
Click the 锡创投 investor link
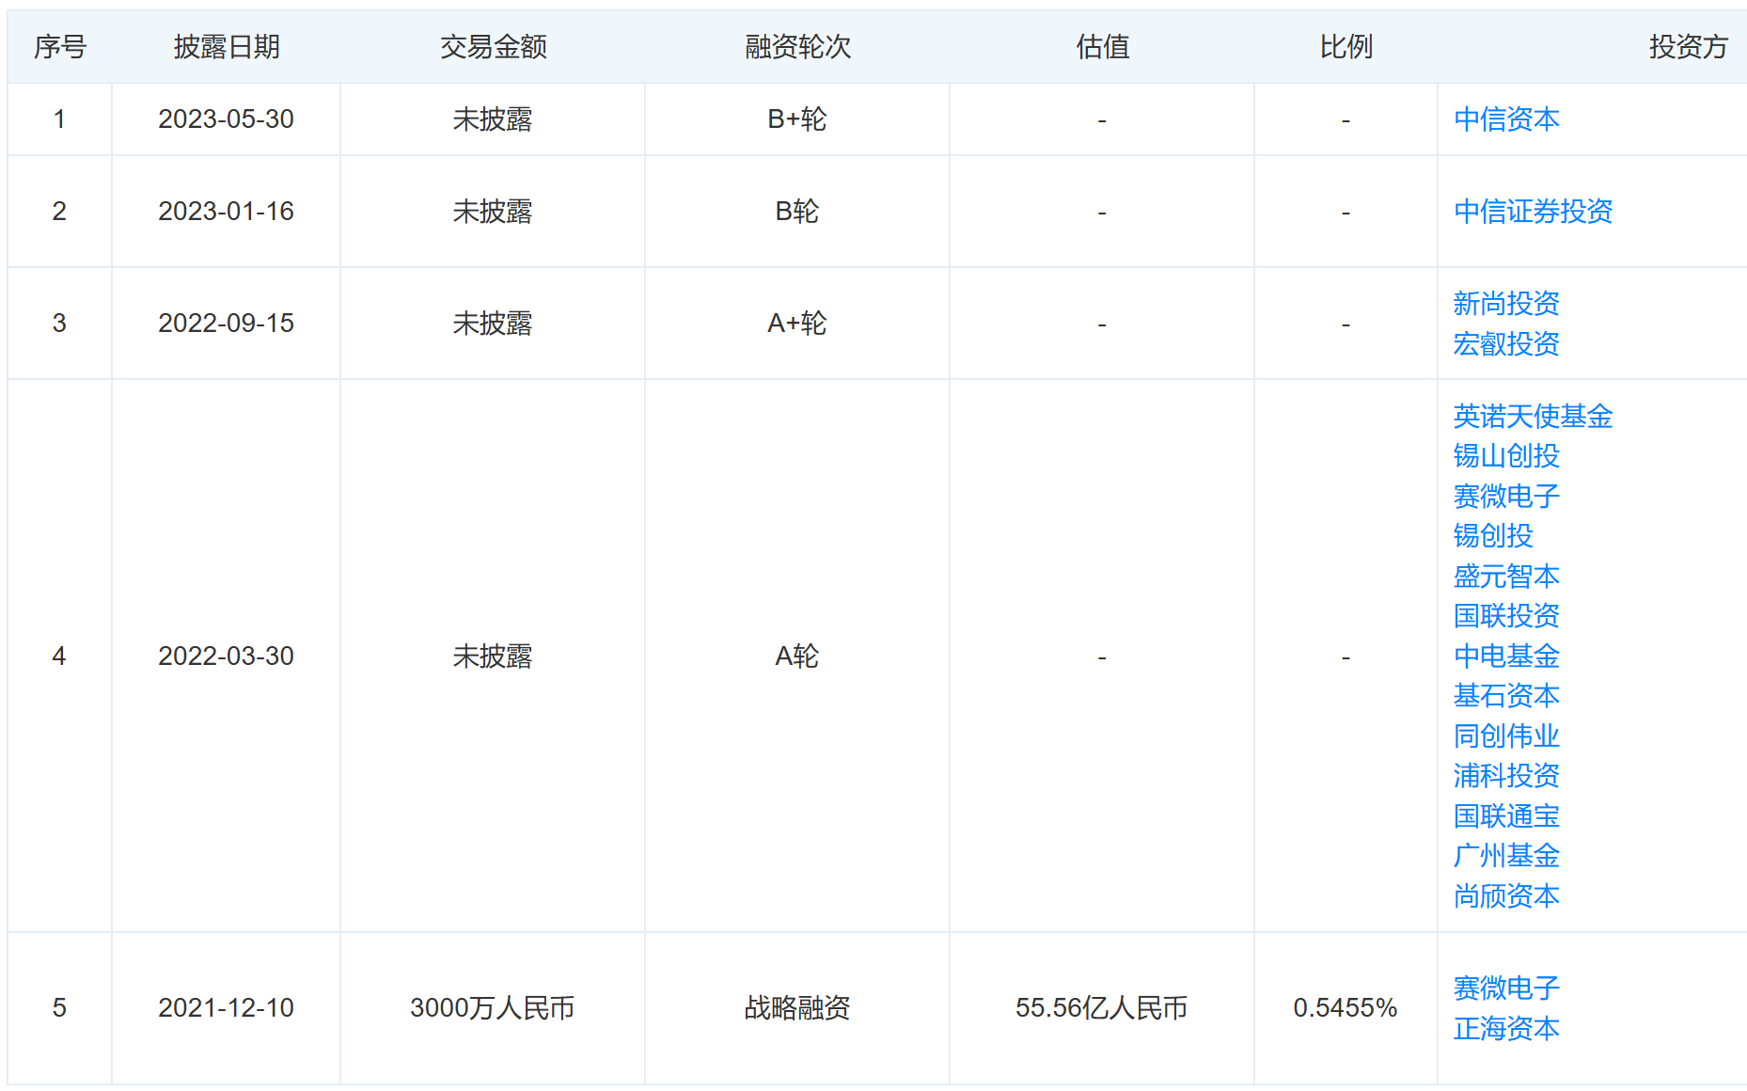(x=1493, y=536)
